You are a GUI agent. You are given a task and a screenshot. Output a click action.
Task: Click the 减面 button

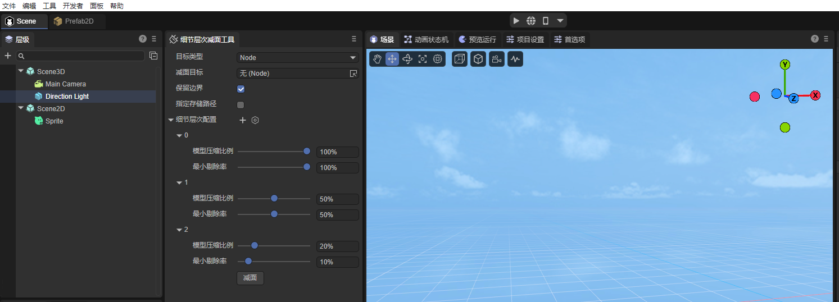click(250, 278)
